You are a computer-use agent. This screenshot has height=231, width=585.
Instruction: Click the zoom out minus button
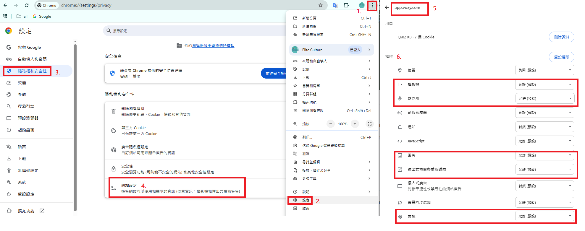[x=331, y=124]
